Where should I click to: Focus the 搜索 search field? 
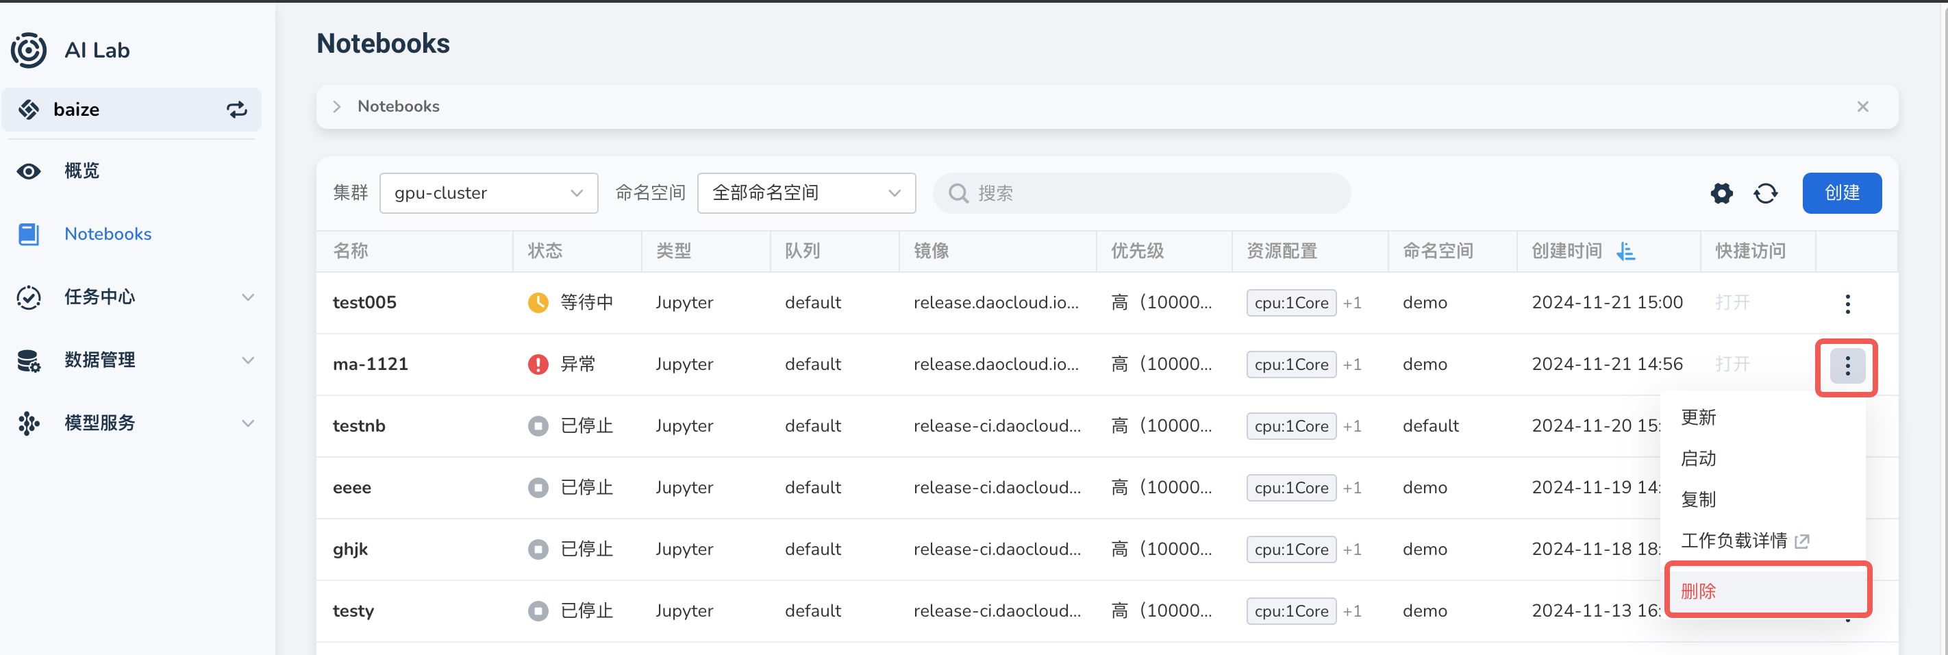pyautogui.click(x=1142, y=193)
